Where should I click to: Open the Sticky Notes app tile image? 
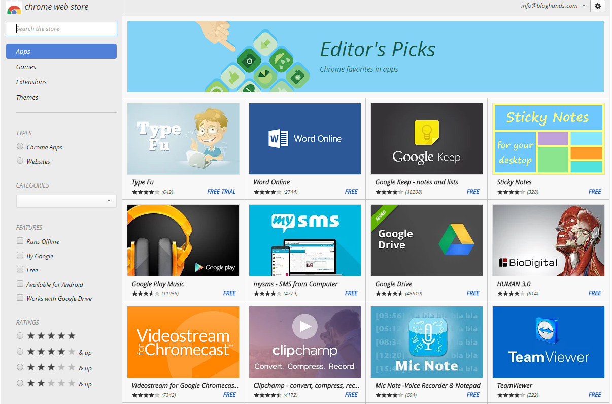click(549, 139)
